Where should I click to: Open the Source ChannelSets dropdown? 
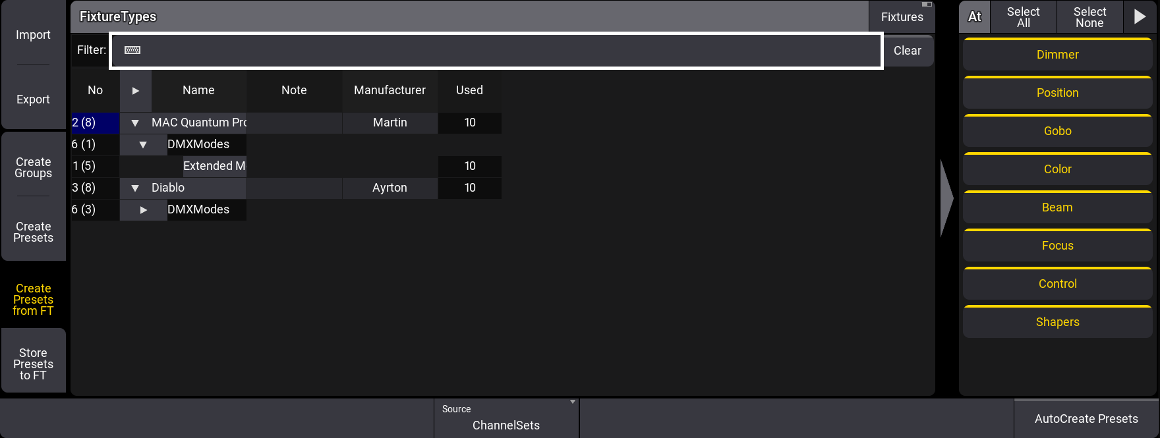click(506, 418)
